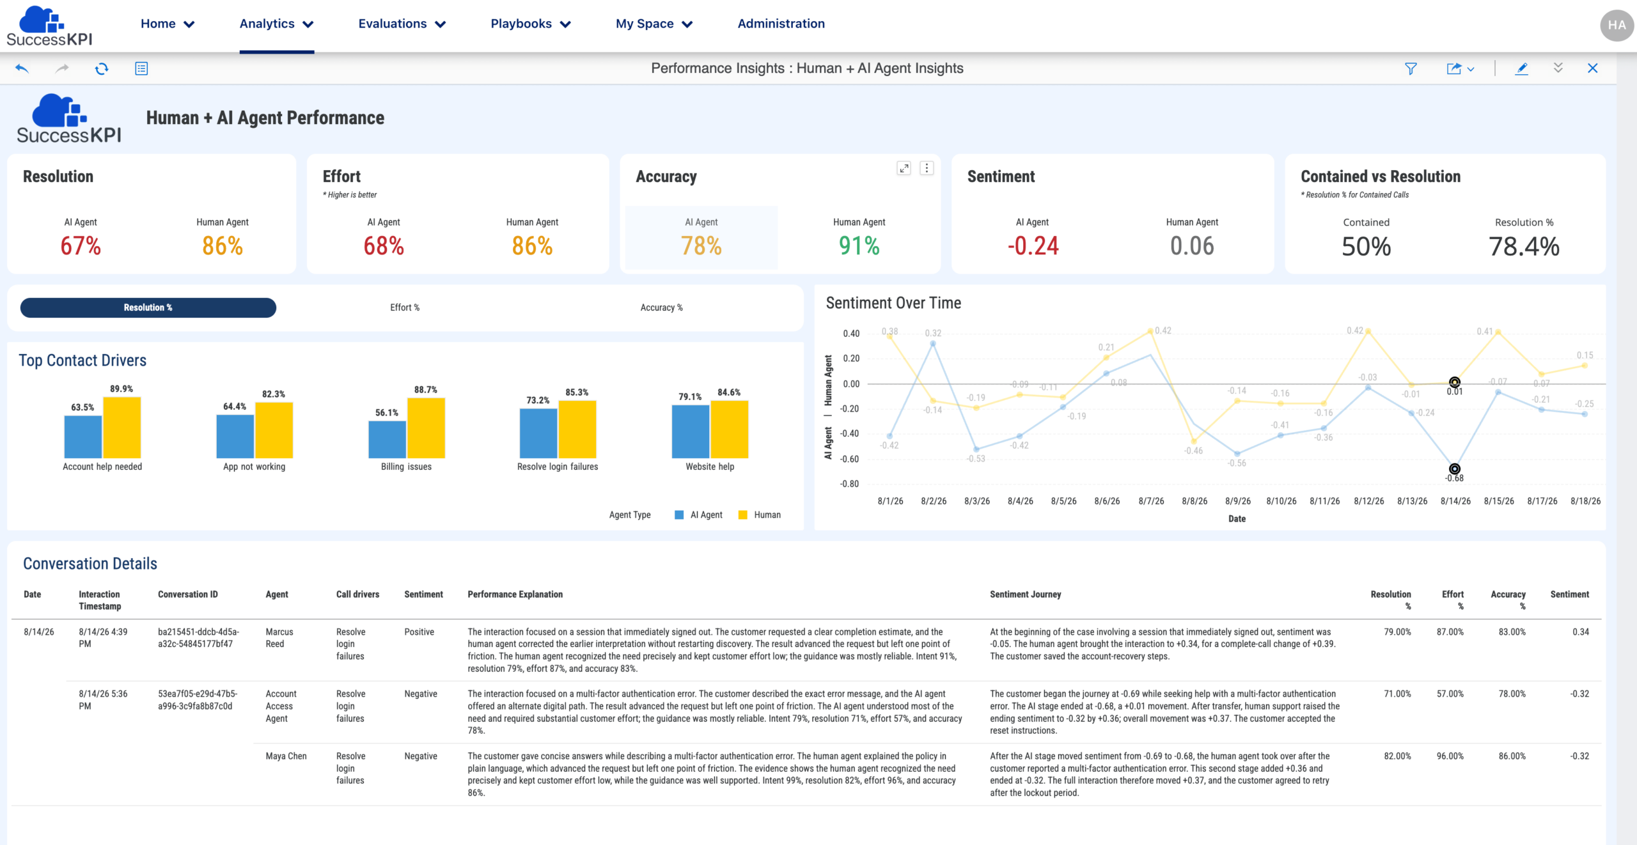Click the AI Agent blue legend swatch
1637x845 pixels.
point(679,515)
